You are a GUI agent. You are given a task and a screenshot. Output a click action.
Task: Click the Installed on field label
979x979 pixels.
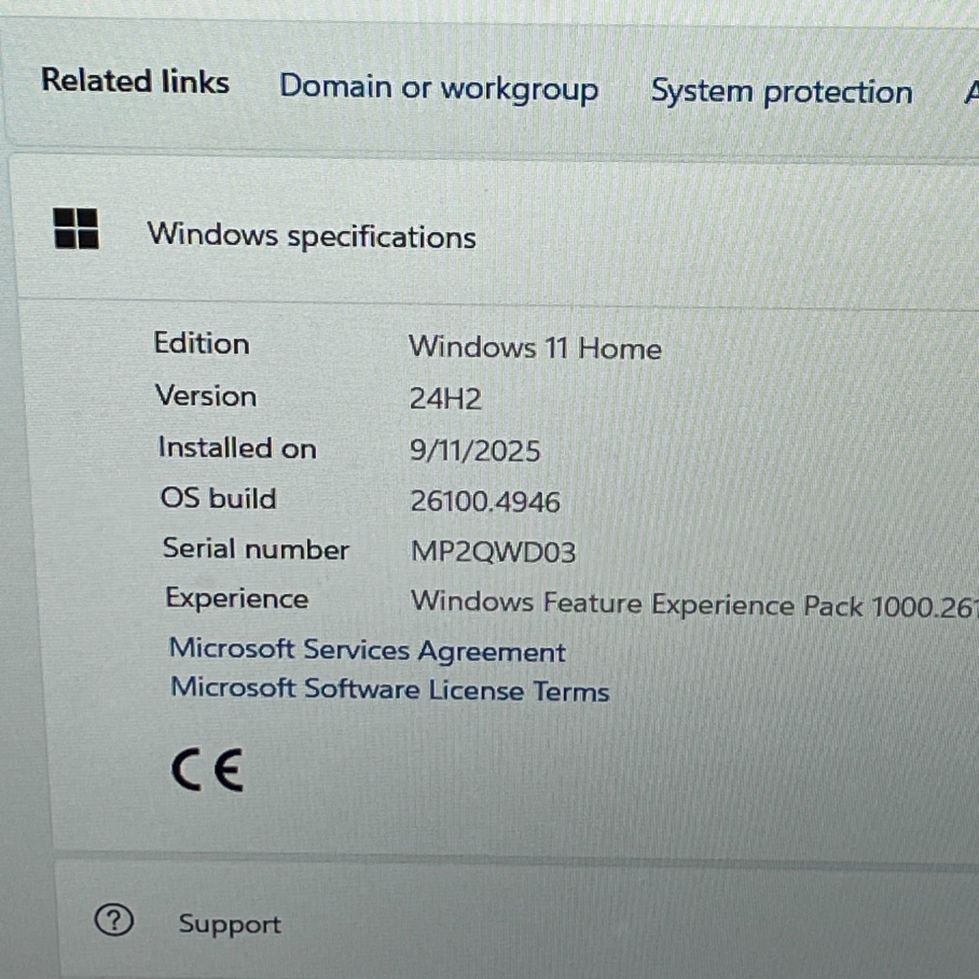pos(237,448)
